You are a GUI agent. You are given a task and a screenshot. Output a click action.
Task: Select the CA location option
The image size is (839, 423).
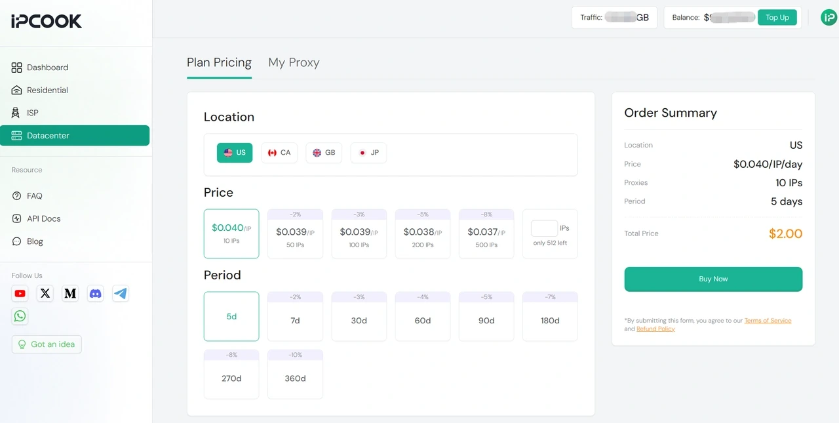point(279,152)
